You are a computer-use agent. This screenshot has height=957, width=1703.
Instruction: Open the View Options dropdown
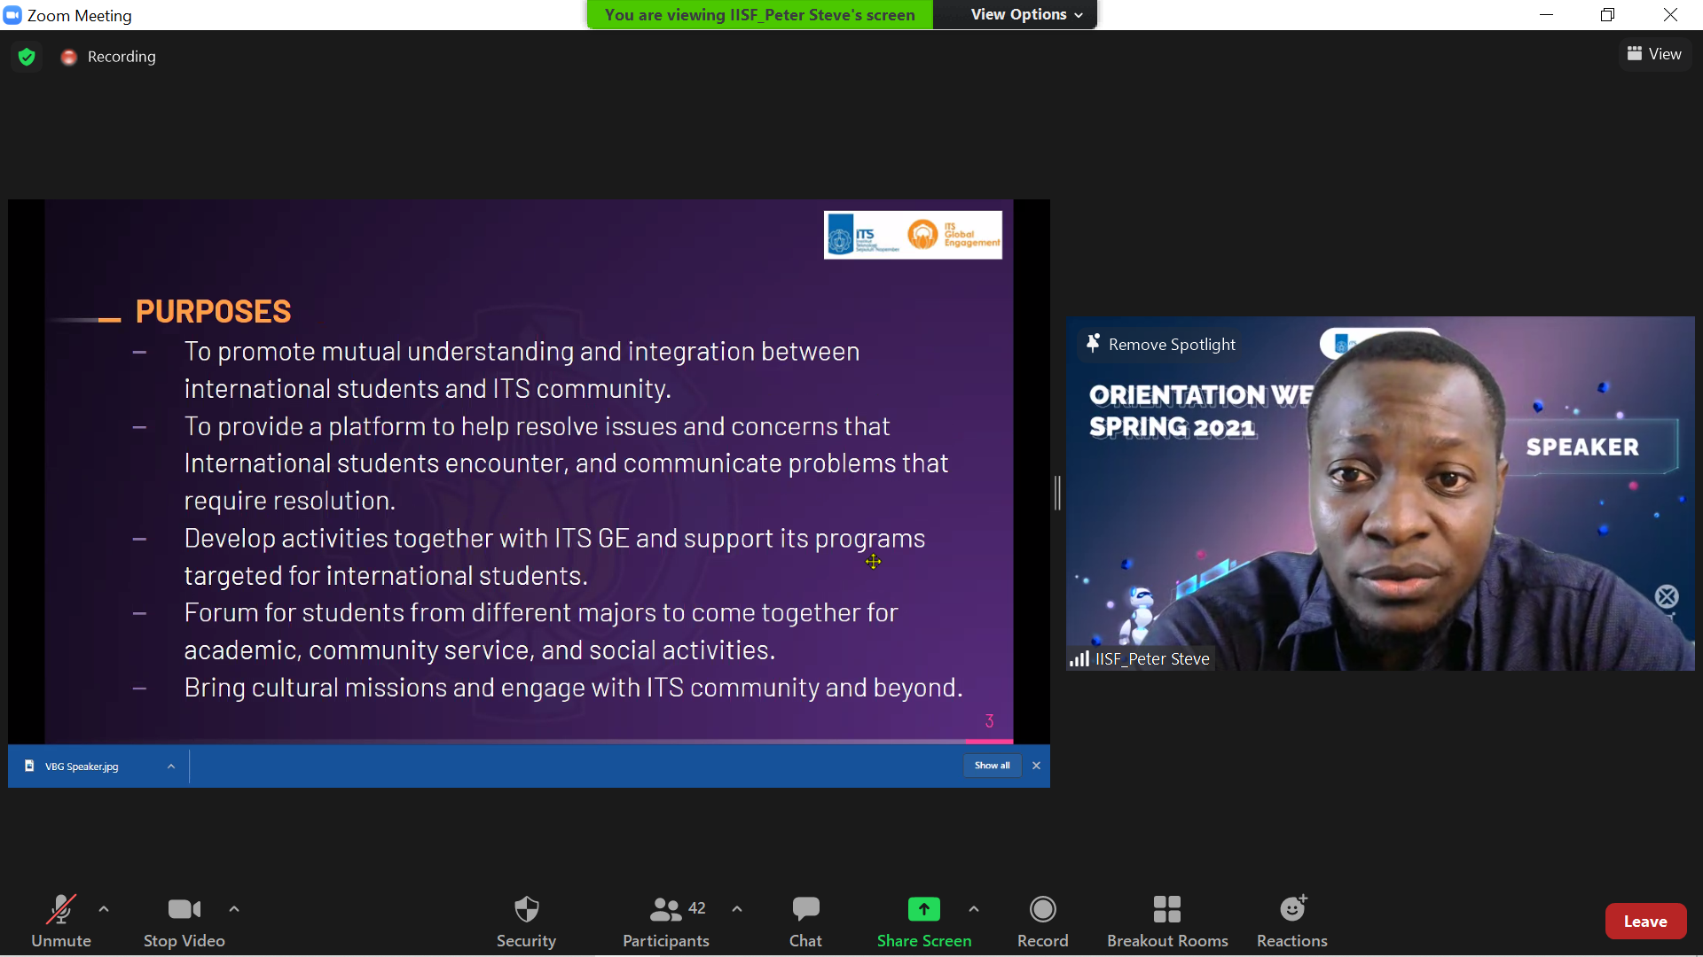[1026, 14]
